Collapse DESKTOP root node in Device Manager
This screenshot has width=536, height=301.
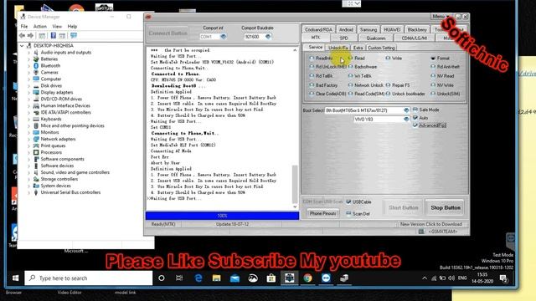click(22, 46)
